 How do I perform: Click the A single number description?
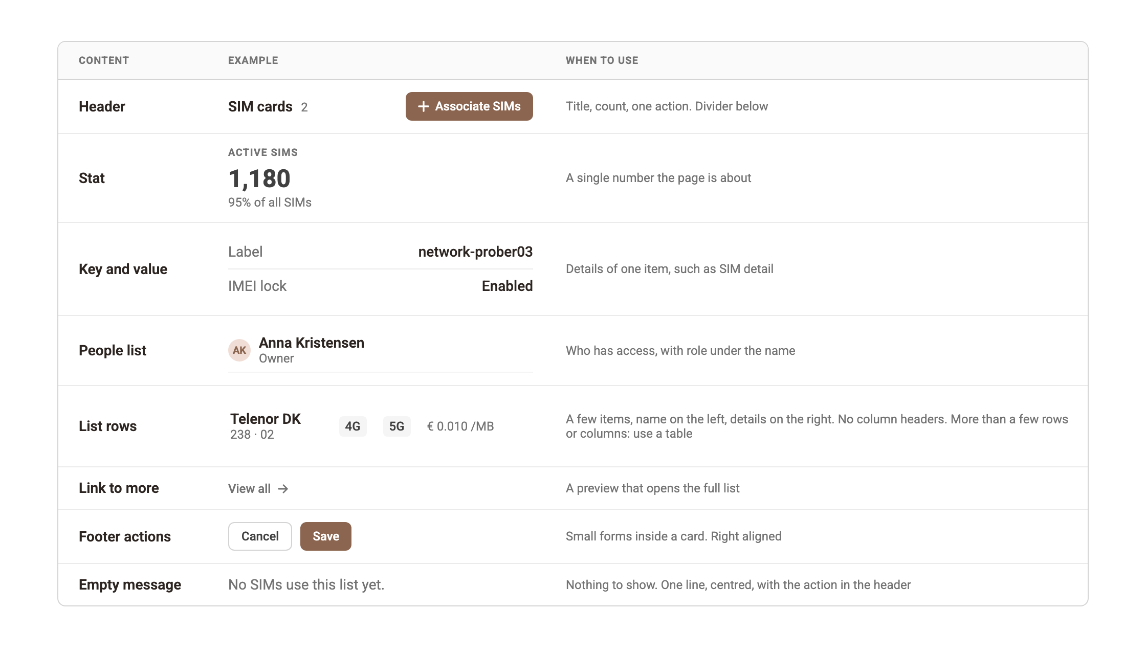point(658,178)
